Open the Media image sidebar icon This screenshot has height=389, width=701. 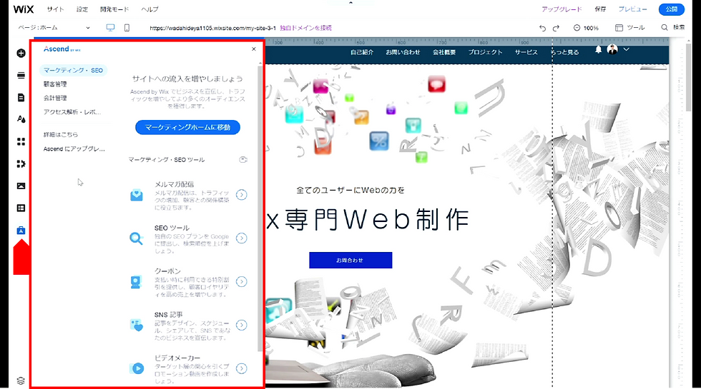(21, 186)
